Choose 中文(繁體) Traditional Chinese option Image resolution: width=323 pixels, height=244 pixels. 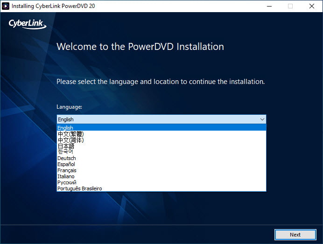[x=161, y=134]
